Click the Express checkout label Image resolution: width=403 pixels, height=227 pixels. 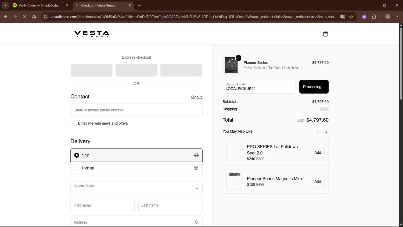coord(136,57)
